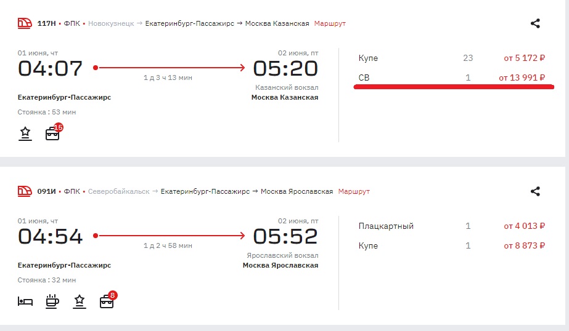
Task: Click the baggage icon with badge 15
Action: [54, 132]
